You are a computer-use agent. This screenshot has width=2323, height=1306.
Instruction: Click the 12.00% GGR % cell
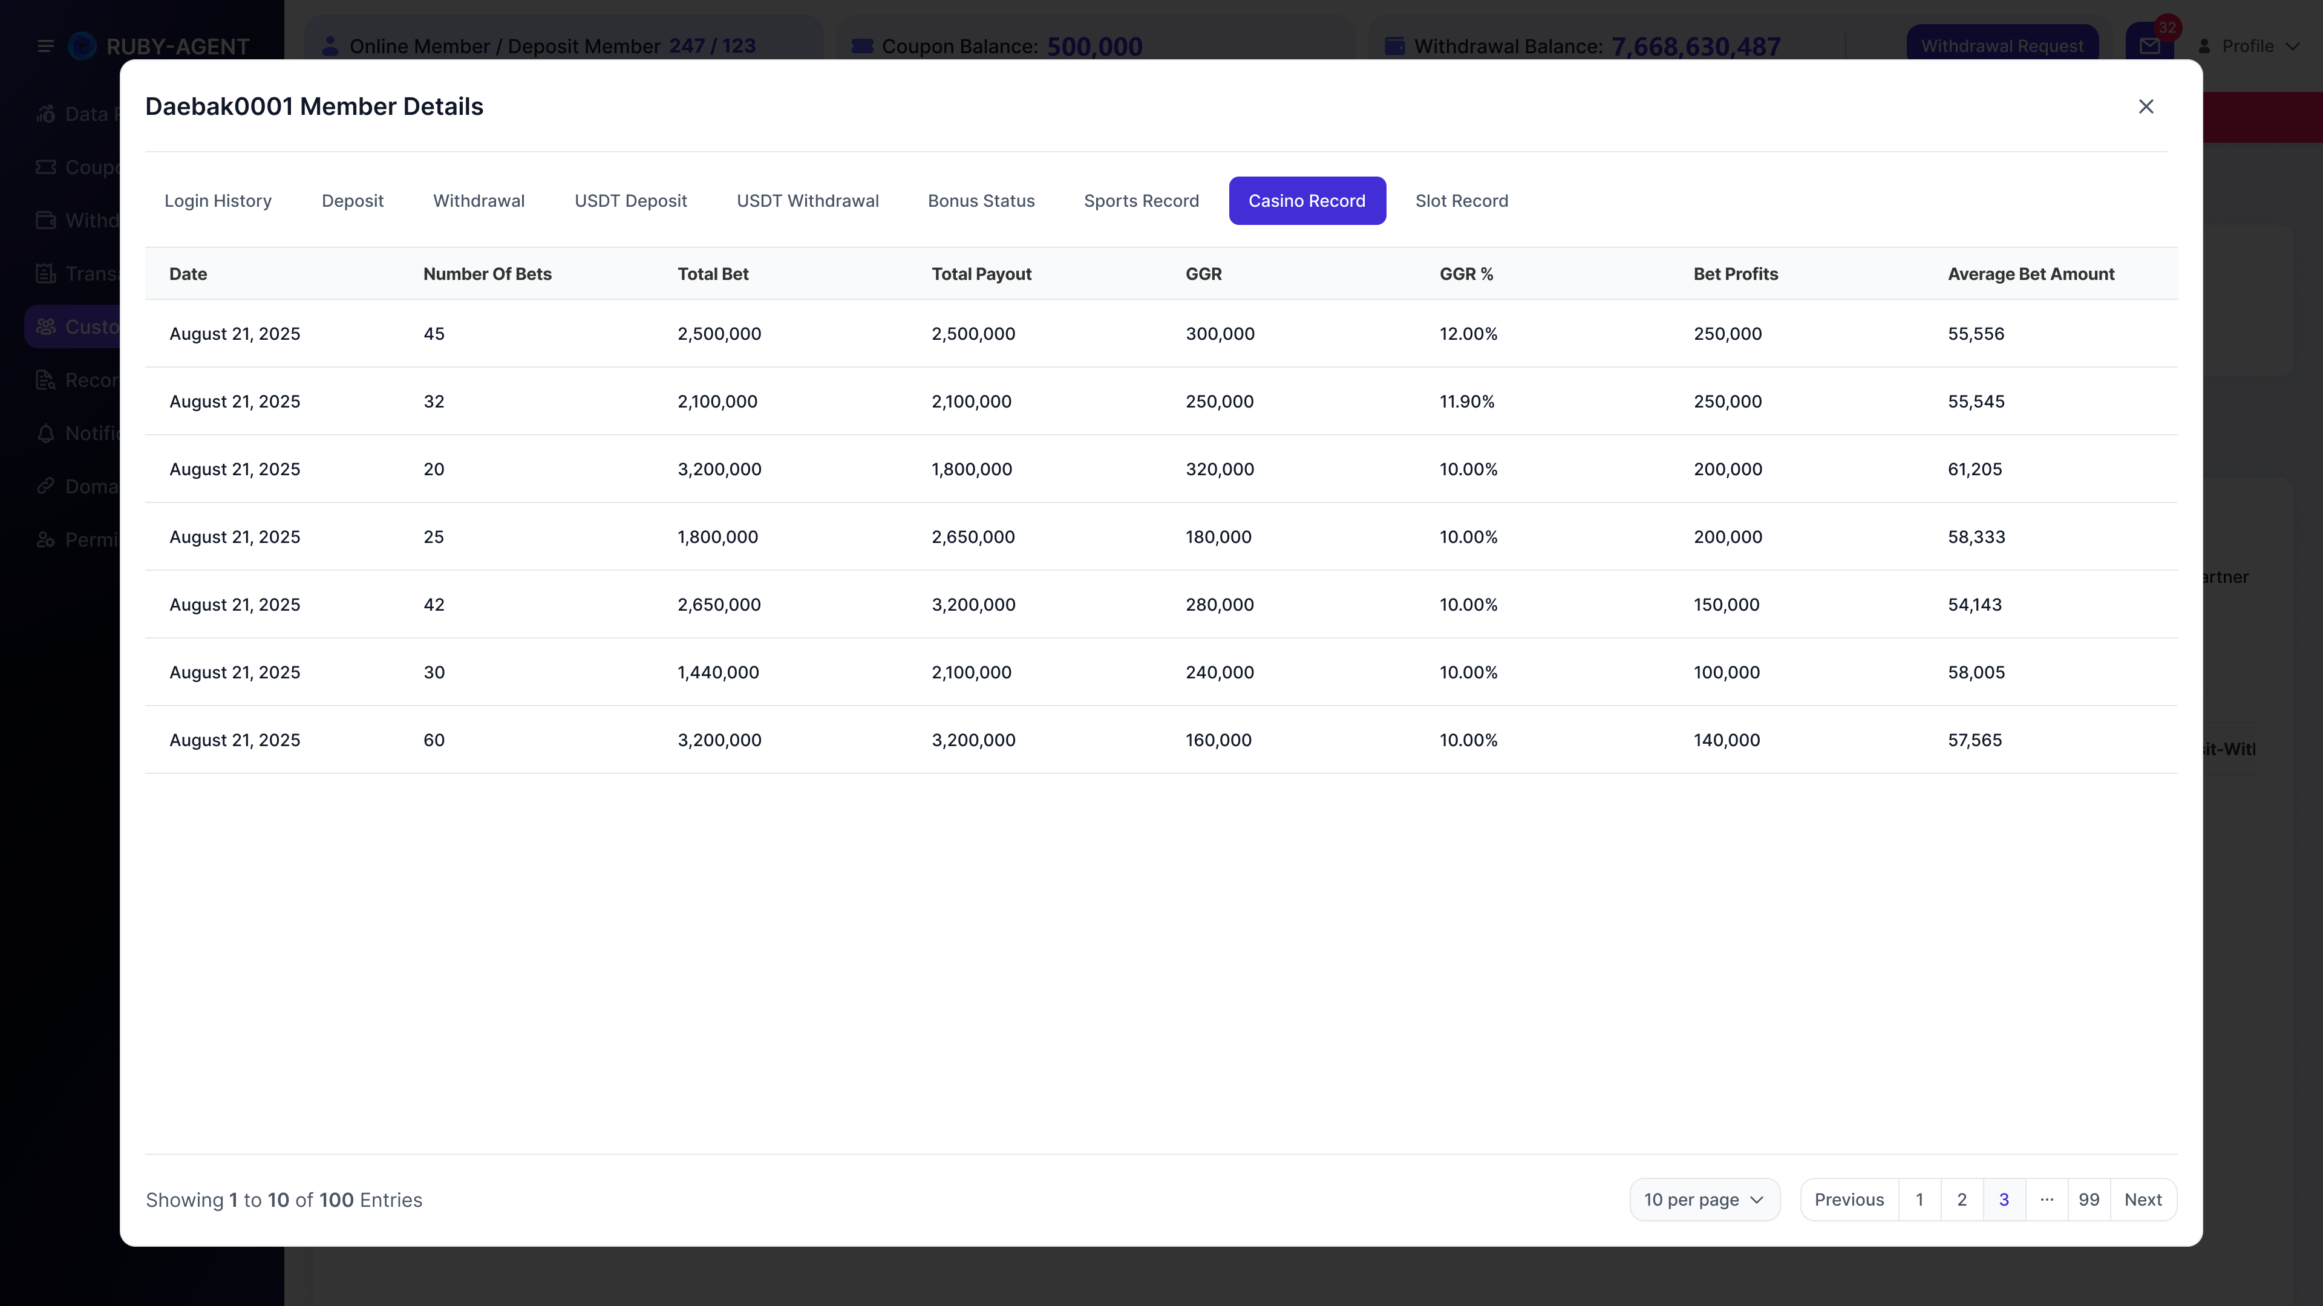[1468, 334]
